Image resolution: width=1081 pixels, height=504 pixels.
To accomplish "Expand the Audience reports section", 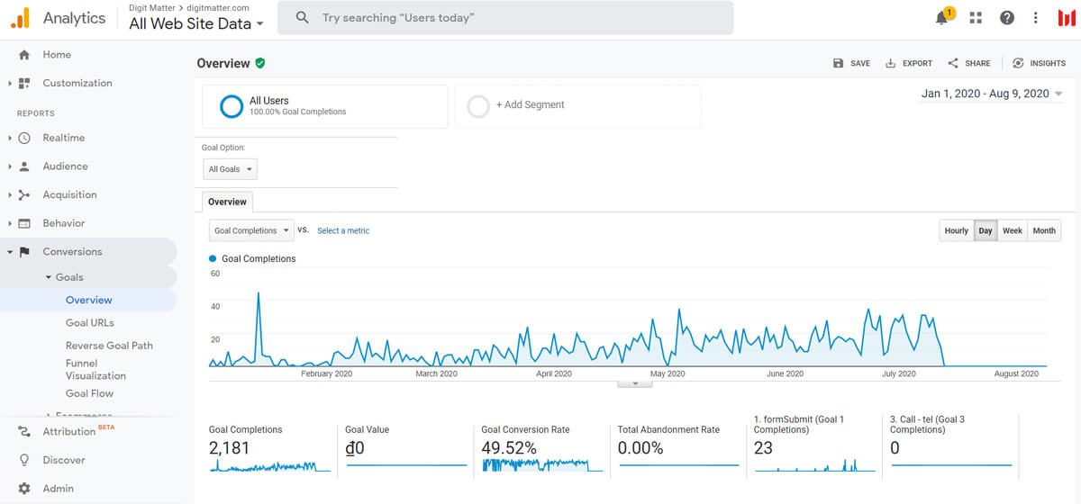I will [x=65, y=166].
